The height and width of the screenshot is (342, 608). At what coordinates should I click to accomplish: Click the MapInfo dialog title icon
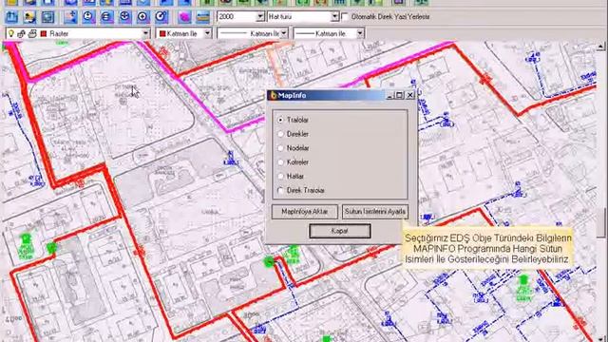point(273,95)
